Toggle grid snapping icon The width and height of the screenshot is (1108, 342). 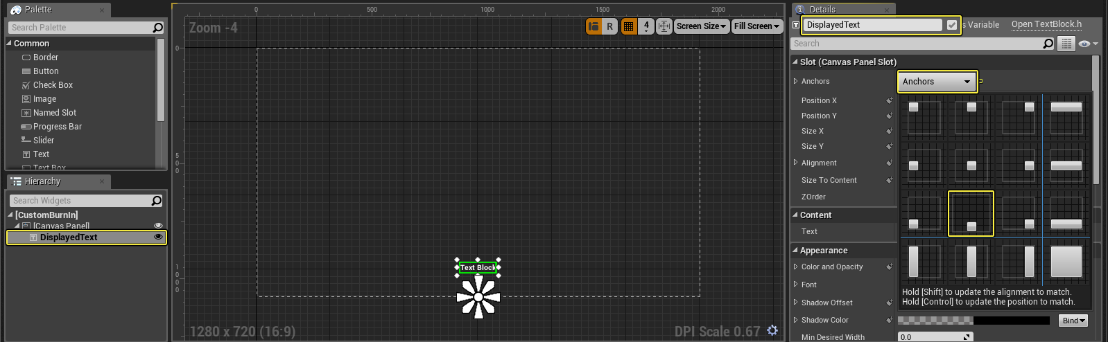click(x=629, y=26)
